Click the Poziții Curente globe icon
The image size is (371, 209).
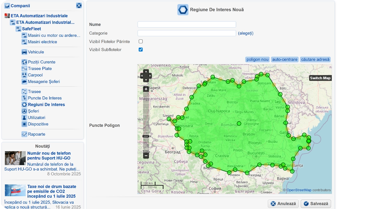pyautogui.click(x=24, y=62)
